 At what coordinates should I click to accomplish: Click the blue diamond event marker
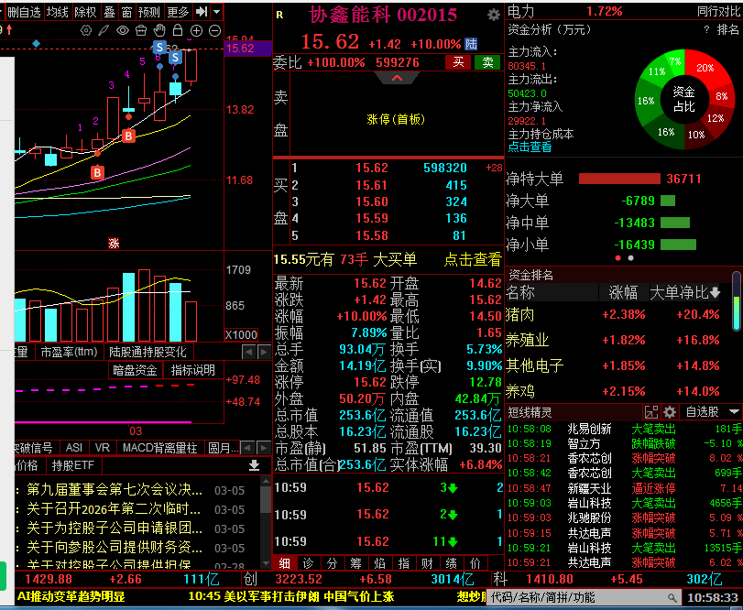(36, 44)
